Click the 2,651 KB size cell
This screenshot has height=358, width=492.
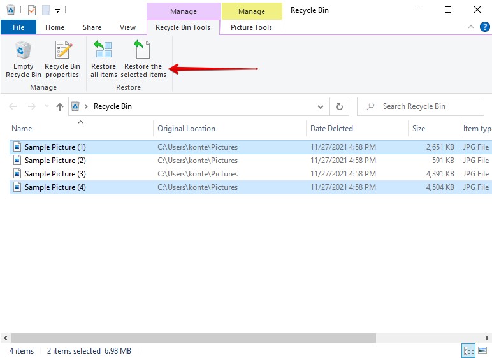(440, 147)
